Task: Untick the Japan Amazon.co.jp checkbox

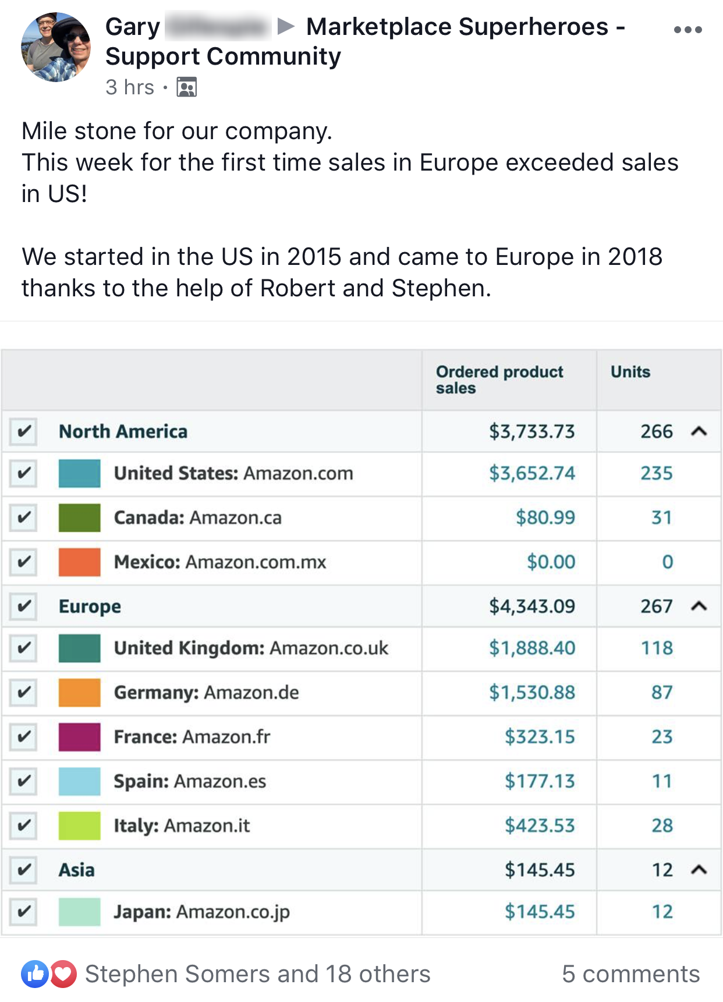Action: 24,911
